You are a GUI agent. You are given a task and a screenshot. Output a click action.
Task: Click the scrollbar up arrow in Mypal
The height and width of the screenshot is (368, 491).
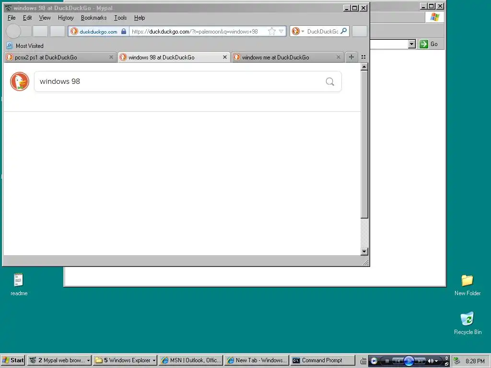(364, 67)
